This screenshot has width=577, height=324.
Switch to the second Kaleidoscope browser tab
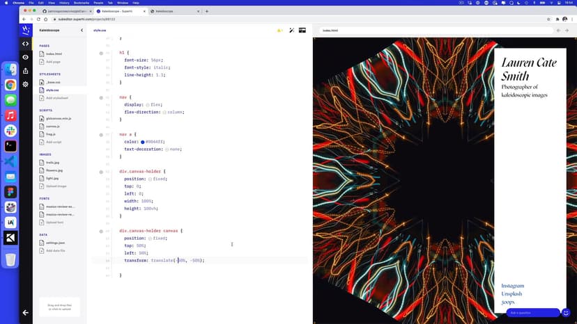click(x=174, y=12)
